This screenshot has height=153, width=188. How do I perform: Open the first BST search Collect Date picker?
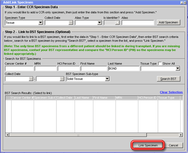click(x=31, y=79)
